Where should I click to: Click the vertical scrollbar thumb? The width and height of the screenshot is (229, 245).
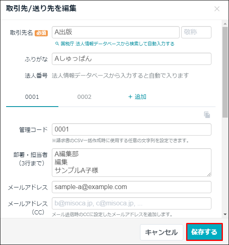(x=225, y=72)
